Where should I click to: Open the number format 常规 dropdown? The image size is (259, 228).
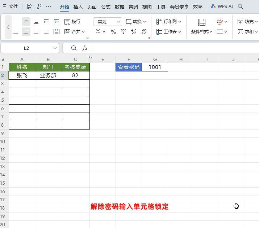pos(108,22)
